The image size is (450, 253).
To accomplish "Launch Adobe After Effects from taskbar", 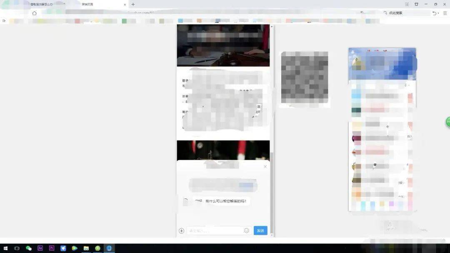I will point(40,248).
